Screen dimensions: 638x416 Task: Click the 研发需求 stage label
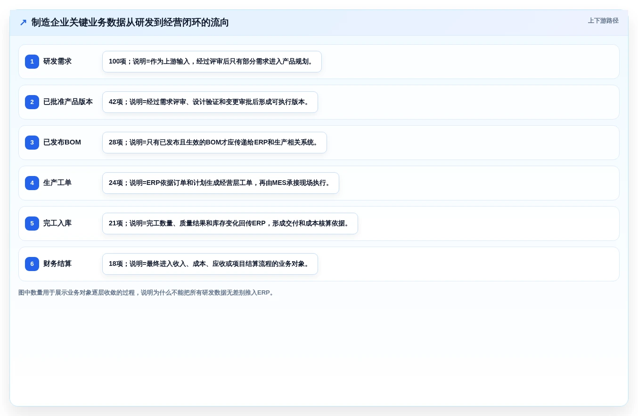point(57,62)
